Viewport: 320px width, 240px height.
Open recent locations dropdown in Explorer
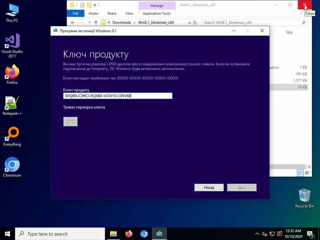[89, 22]
